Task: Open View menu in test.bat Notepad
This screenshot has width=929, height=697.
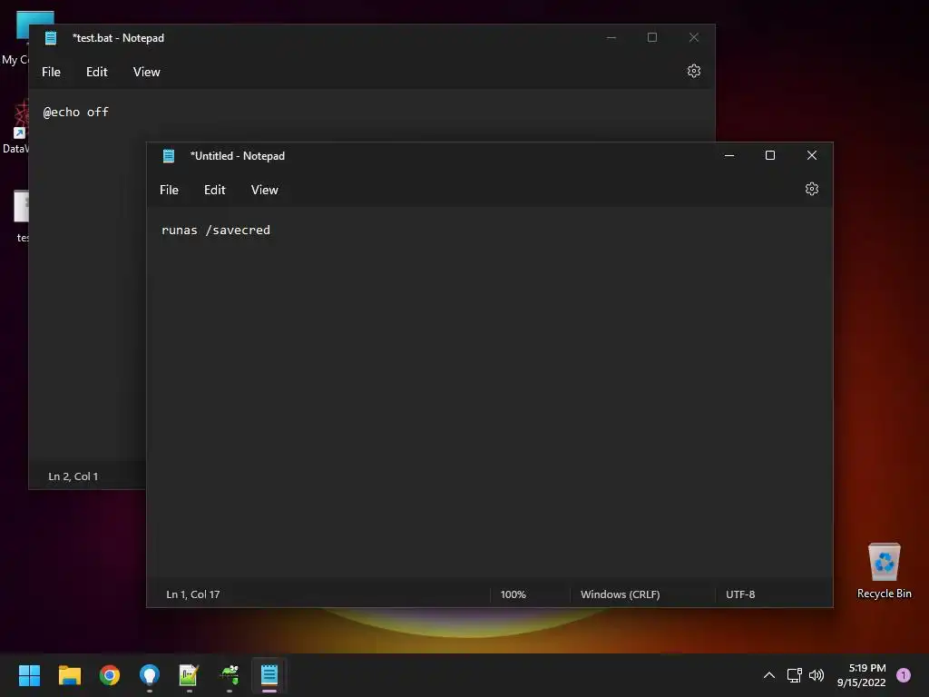Action: [x=146, y=72]
